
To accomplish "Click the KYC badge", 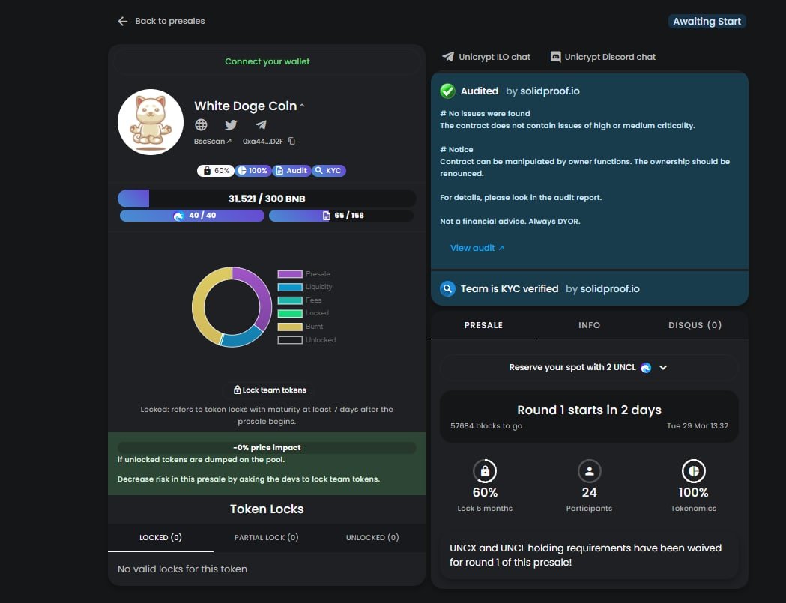I will (x=328, y=171).
